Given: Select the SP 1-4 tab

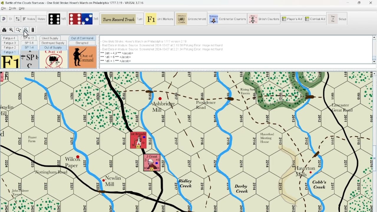Looking at the screenshot, I should [x=29, y=47].
